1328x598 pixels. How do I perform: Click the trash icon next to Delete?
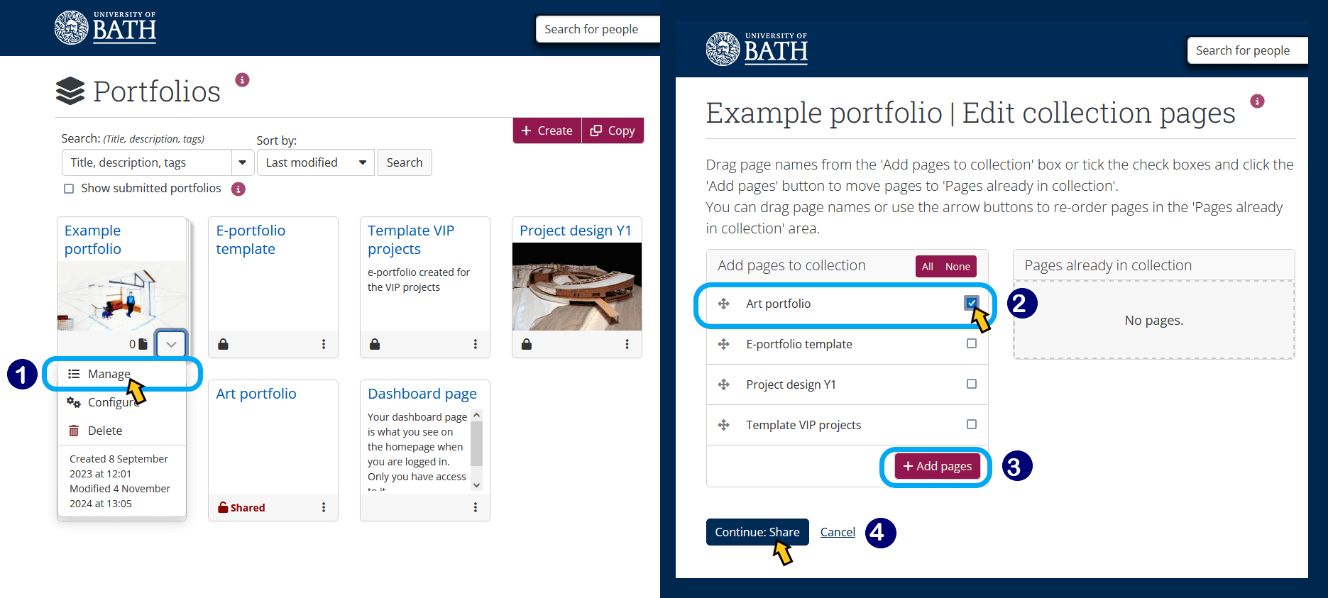[x=74, y=430]
